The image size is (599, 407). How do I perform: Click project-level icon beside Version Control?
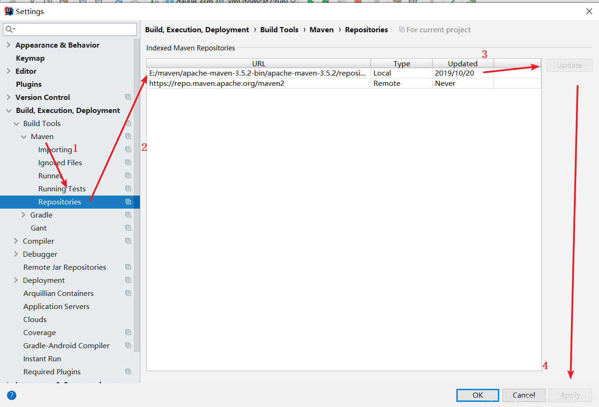pos(128,97)
